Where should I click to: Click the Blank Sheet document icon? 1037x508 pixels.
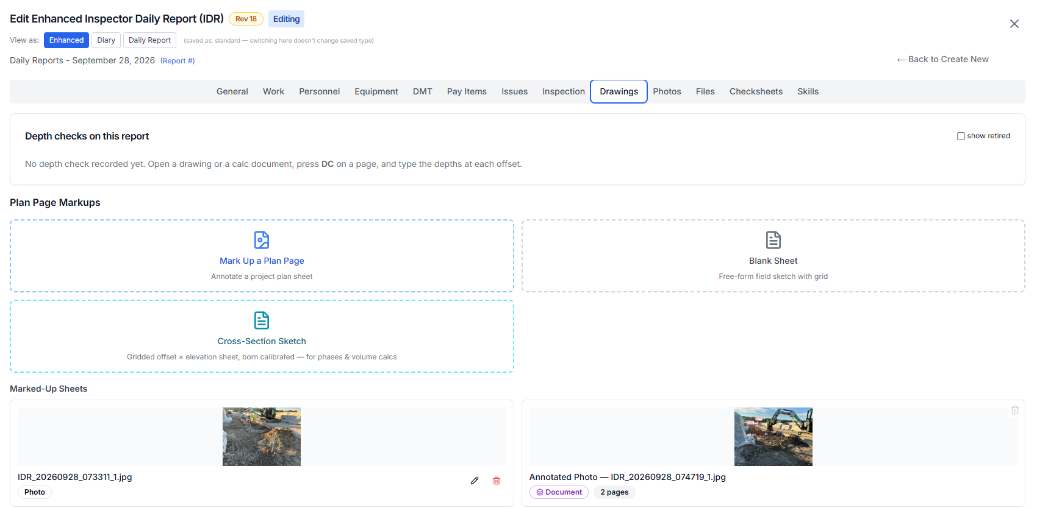point(773,240)
